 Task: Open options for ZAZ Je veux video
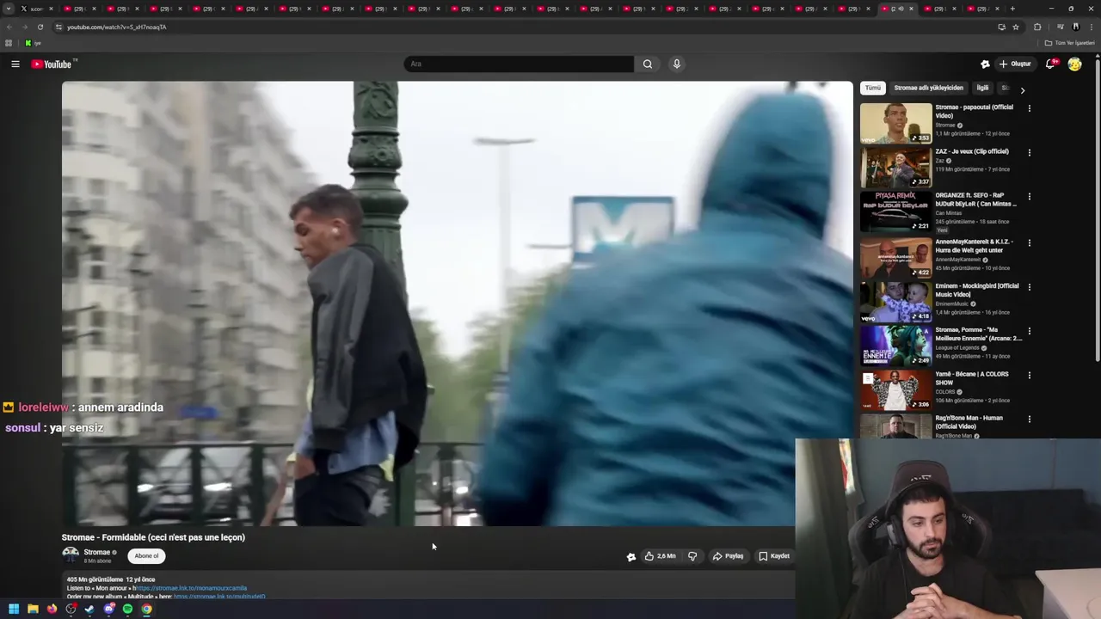coord(1029,152)
